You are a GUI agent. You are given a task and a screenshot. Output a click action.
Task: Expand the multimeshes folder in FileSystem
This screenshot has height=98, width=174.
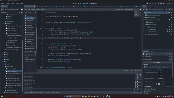[4, 21]
